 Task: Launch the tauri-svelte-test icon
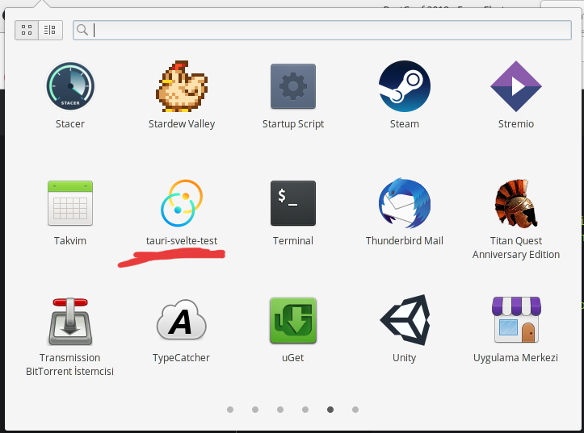(182, 203)
